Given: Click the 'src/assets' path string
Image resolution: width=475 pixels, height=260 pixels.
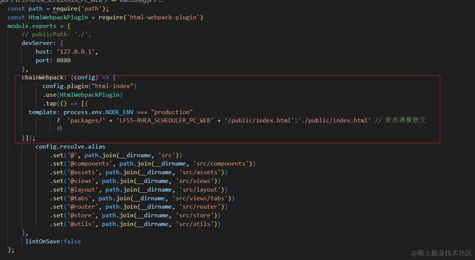Looking at the screenshot, I should [x=200, y=172].
